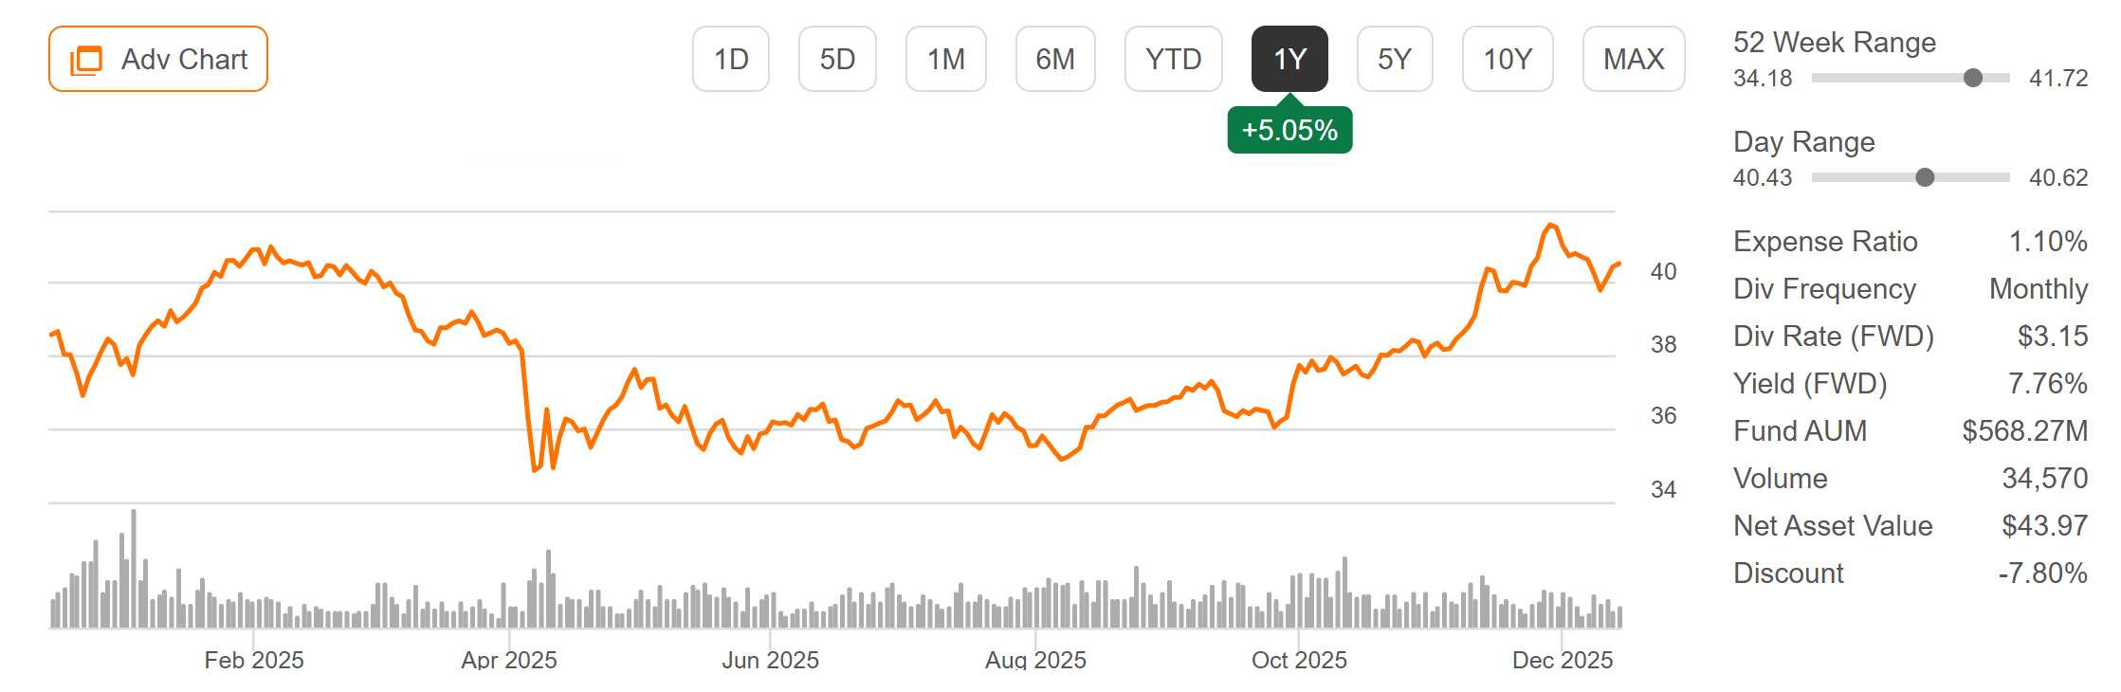This screenshot has height=692, width=2121.
Task: Click the 52 Week Range slider handle
Action: 1973,79
